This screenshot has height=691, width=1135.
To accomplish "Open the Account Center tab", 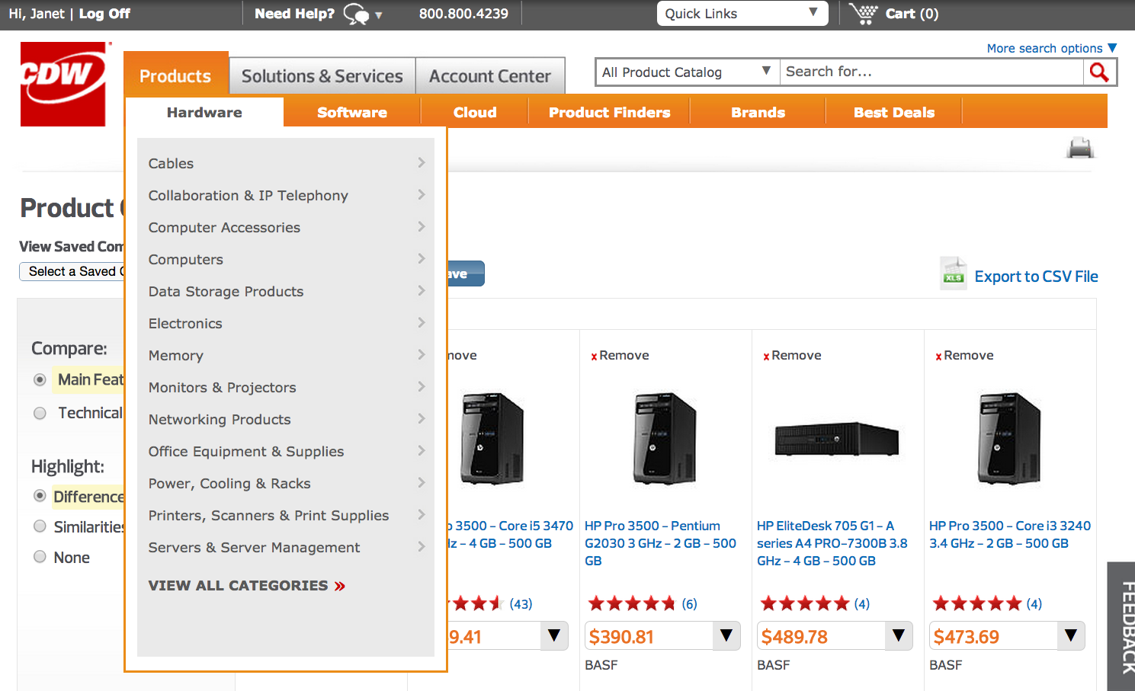I will coord(490,76).
